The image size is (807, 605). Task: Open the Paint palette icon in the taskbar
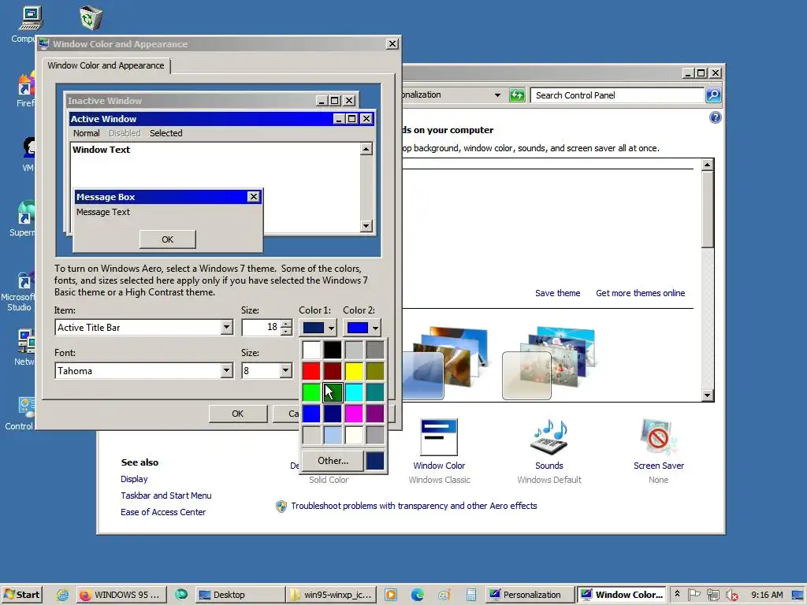444,596
